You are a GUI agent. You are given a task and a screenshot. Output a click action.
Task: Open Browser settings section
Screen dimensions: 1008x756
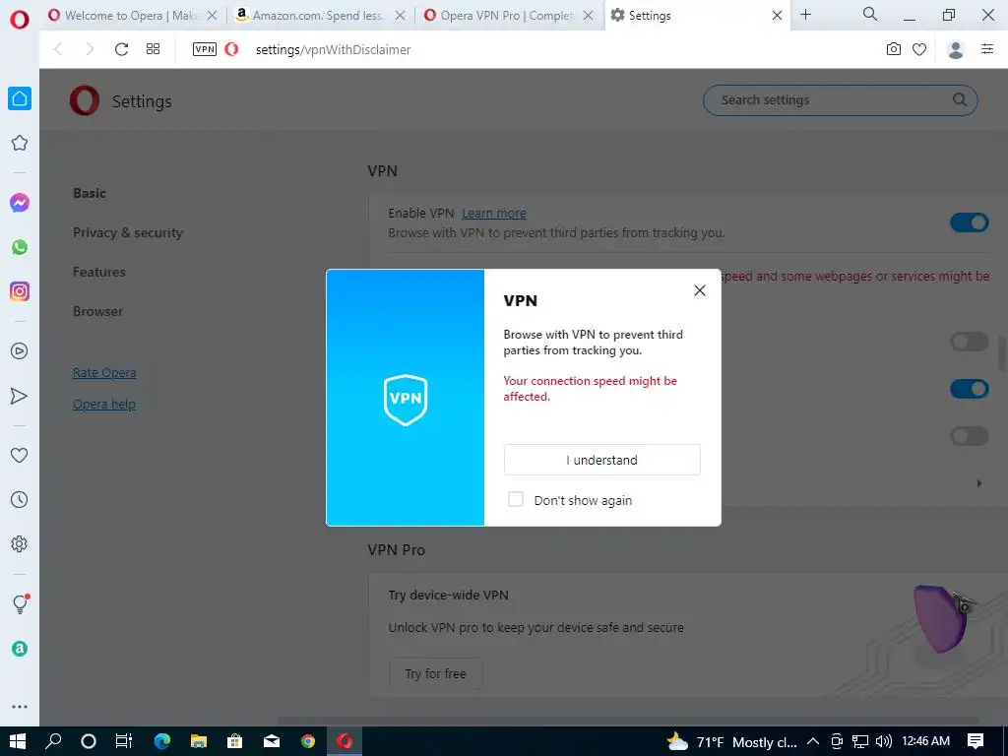(97, 311)
